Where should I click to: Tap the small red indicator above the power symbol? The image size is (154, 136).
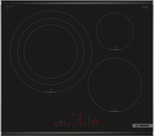click(56, 119)
